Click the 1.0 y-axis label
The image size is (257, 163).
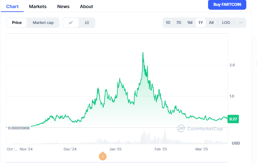[x=232, y=96]
